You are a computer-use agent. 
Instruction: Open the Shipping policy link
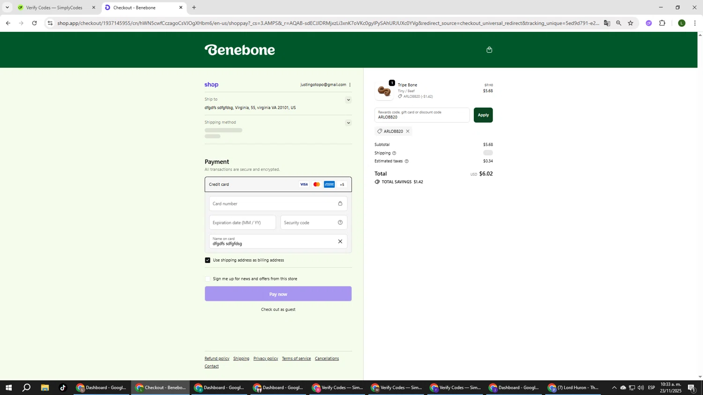click(x=241, y=358)
